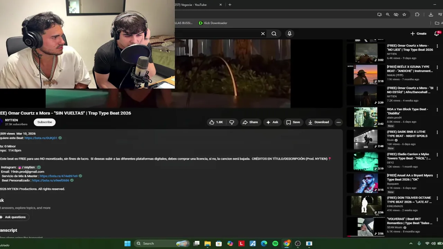Start voice search with microphone icon
The image size is (443, 249).
[290, 34]
